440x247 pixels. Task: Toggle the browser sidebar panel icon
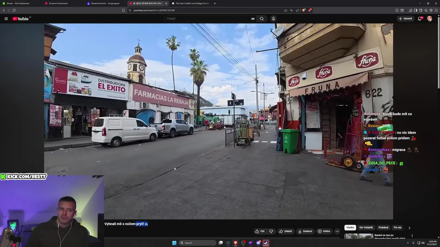(415, 10)
